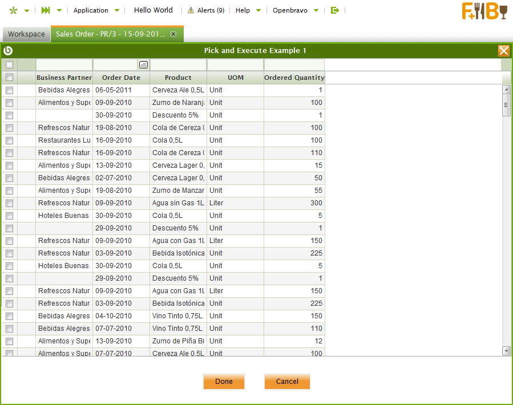Screen dimensions: 513x405
Task: Click the green logout icon
Action: tap(335, 10)
